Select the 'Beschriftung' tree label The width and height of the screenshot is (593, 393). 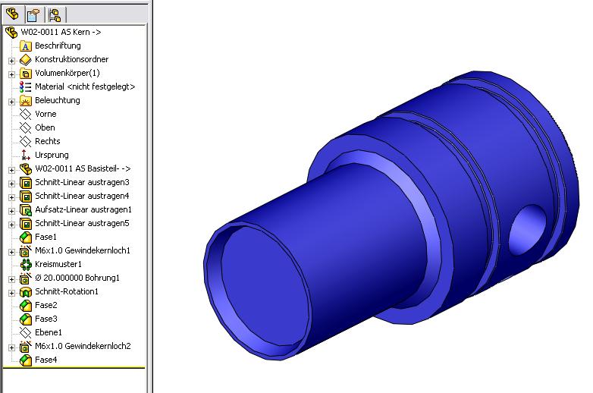58,46
